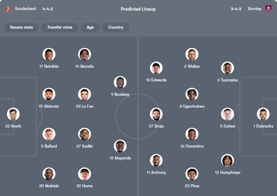
Task: Select Roefs goalkeeper avatar
Action: click(x=13, y=114)
